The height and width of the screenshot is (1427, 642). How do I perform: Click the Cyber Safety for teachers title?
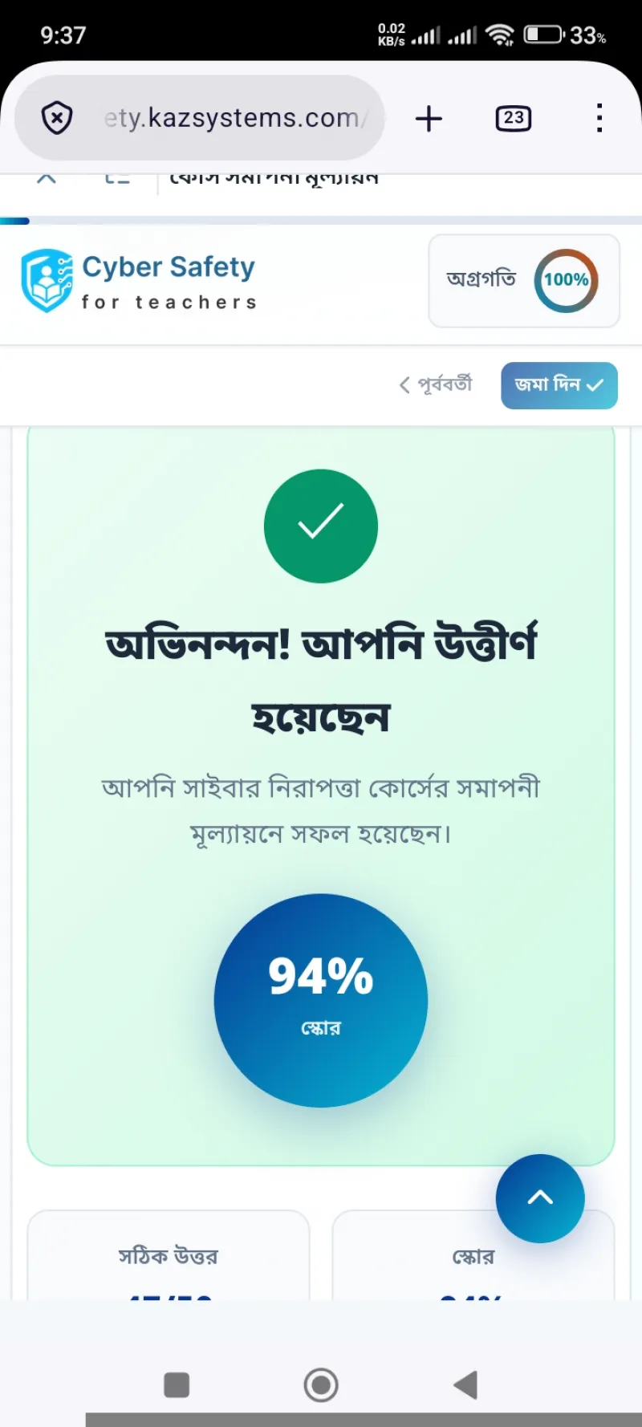169,282
